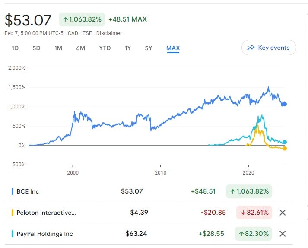Click the BCE Inc comparison row name
308x248 pixels.
point(28,191)
